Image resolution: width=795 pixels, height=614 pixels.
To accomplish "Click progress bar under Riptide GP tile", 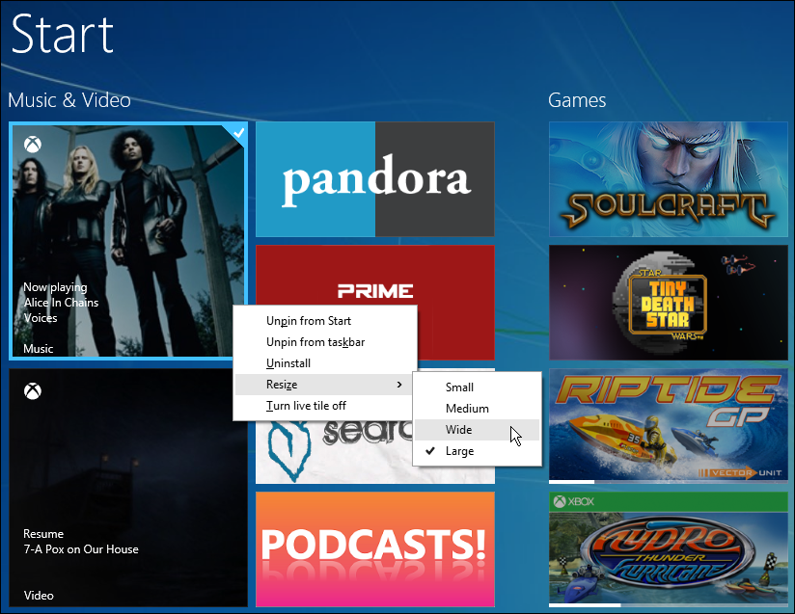I will [x=669, y=481].
